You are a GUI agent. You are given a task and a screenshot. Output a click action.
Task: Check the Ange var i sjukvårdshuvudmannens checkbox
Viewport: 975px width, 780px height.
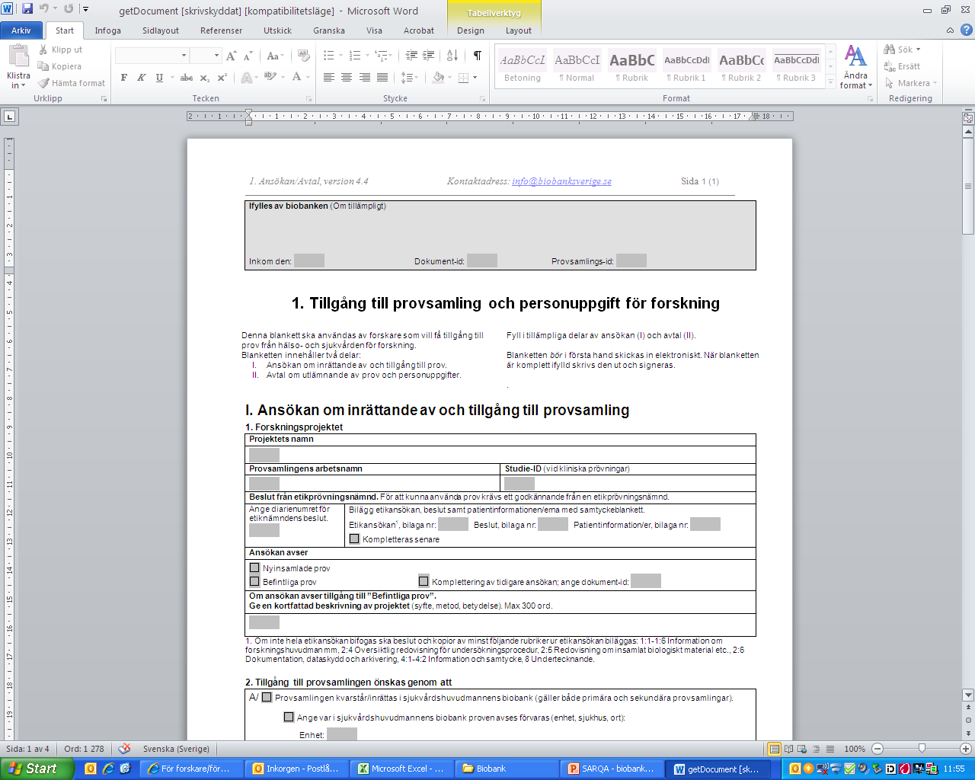[x=289, y=717]
